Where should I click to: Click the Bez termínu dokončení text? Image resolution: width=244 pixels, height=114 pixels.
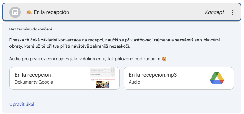coord(31,29)
